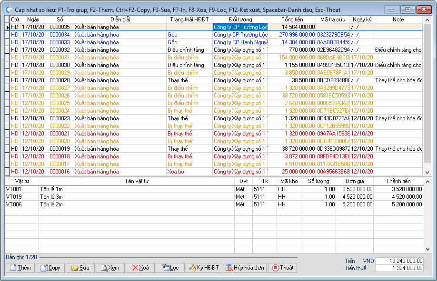Viewport: 437px width, 281px height.
Task: Select invoice number 0000028
Action: coord(60,80)
